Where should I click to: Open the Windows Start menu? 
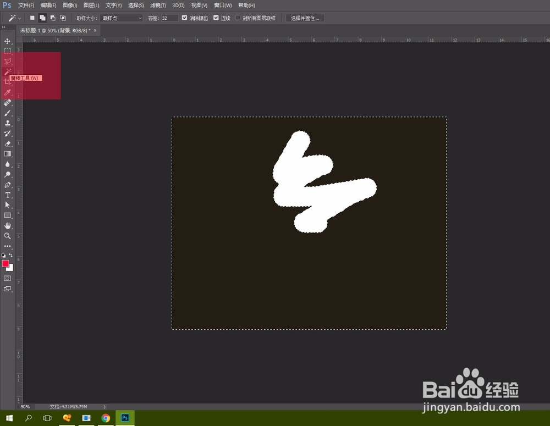(9, 418)
